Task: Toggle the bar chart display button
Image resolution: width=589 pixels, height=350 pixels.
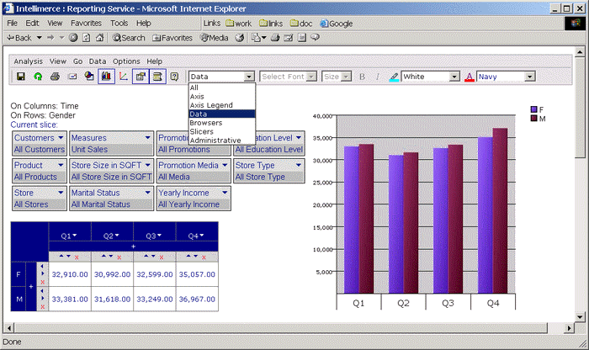Action: (x=106, y=77)
